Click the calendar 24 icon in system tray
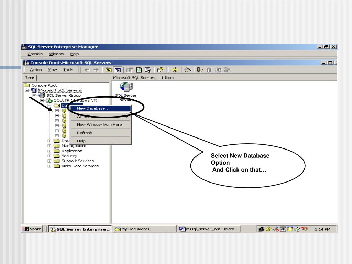The image size is (352, 264). point(283,229)
